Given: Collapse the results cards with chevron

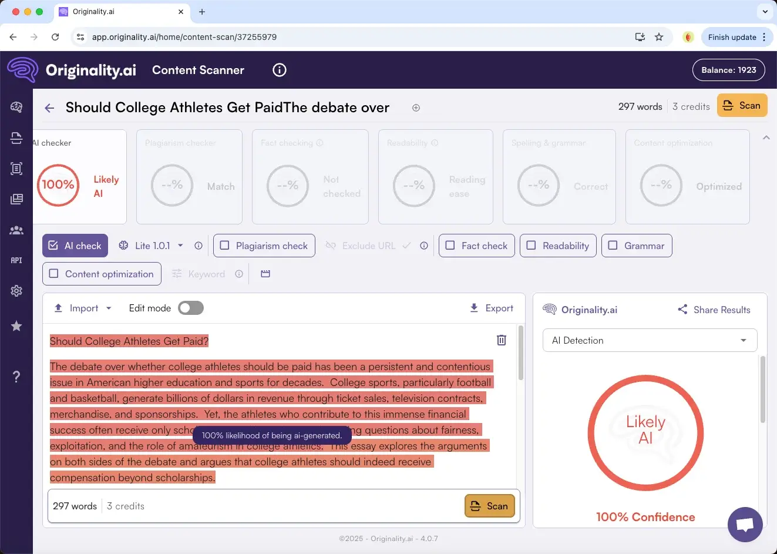Looking at the screenshot, I should coord(766,137).
